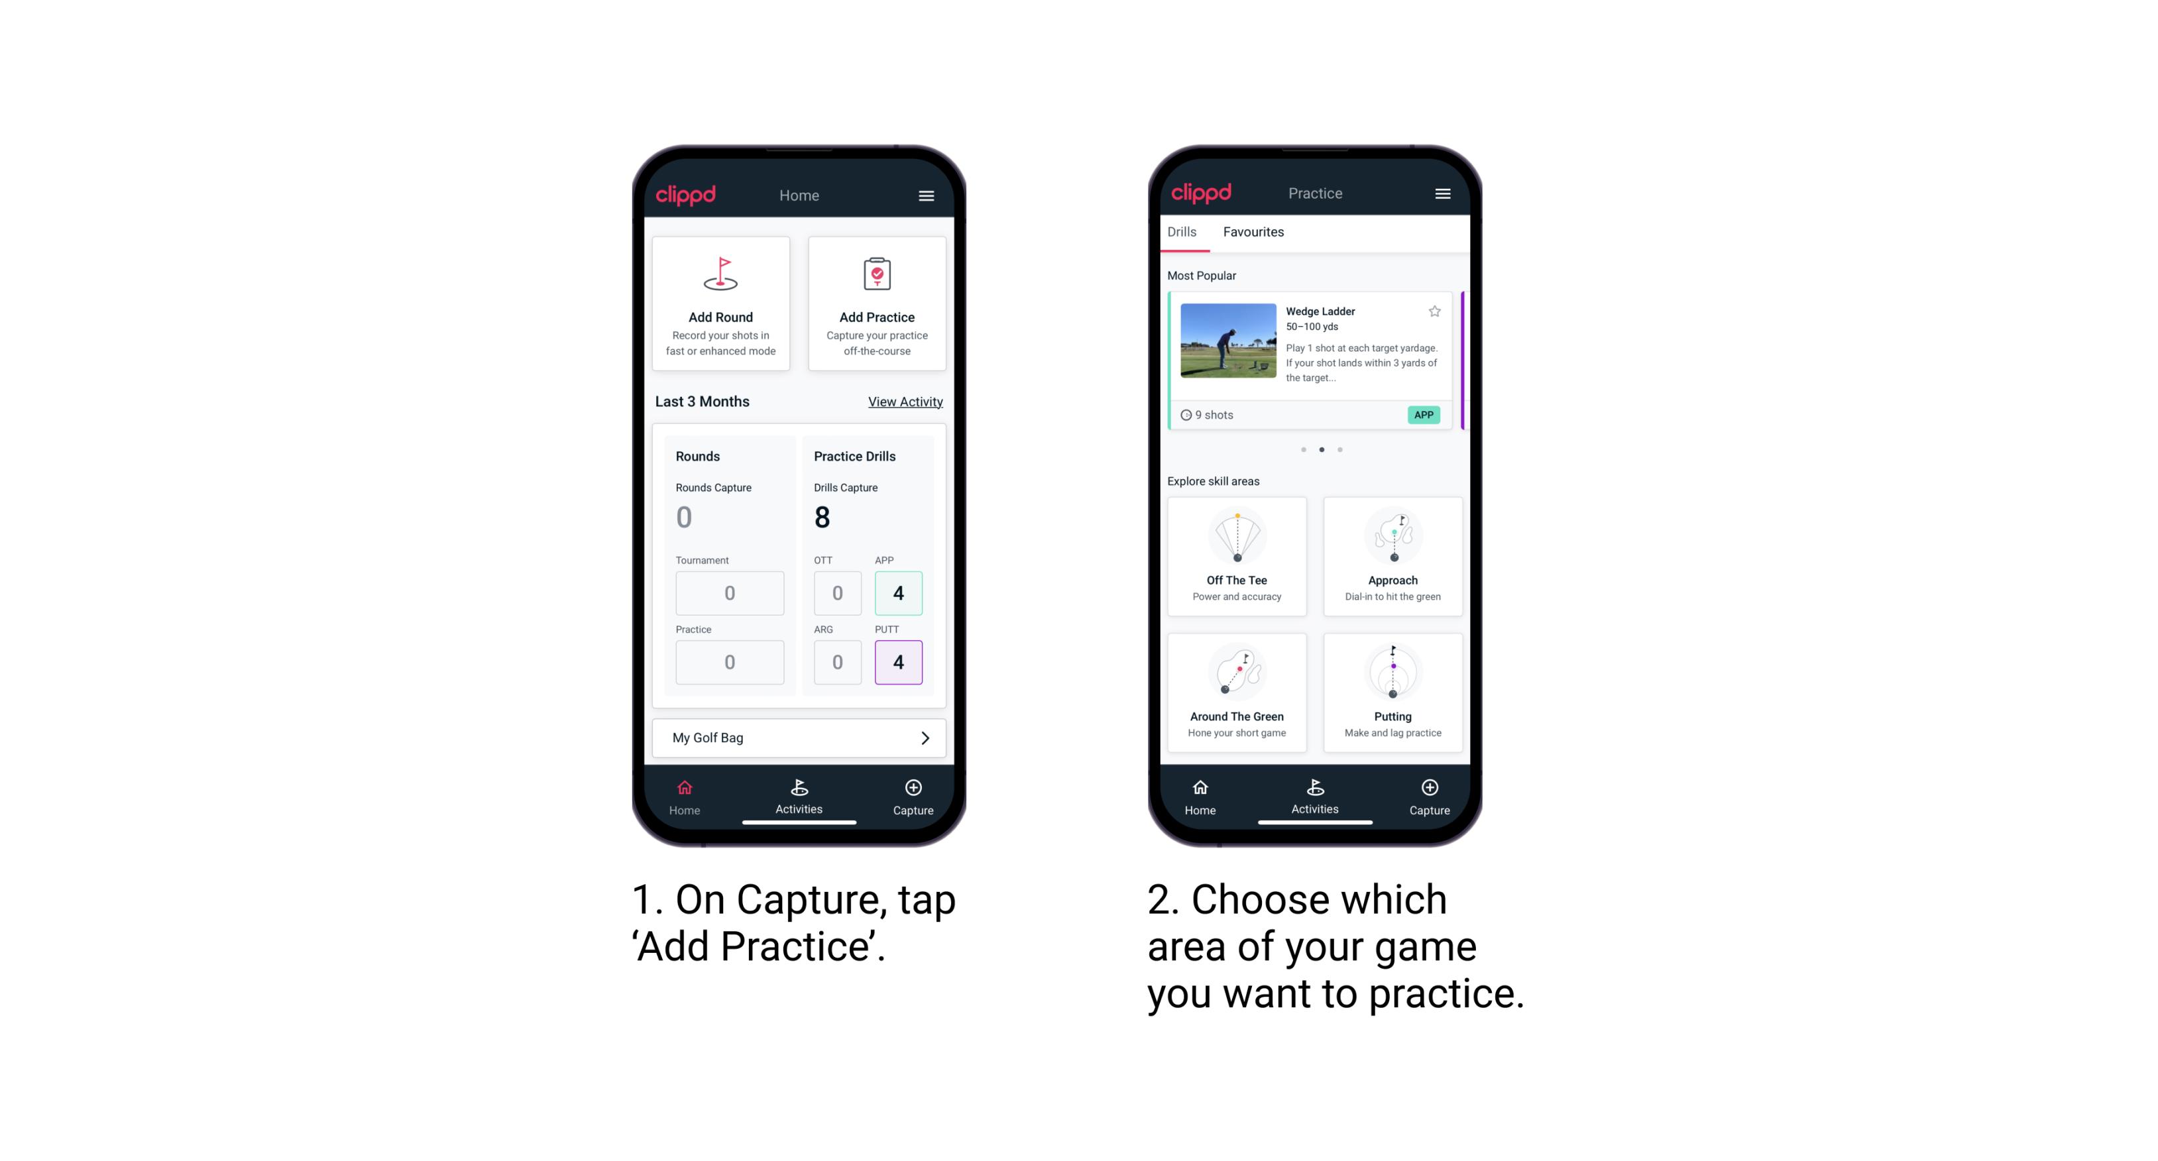The image size is (2158, 1161).
Task: Tap View Activity link
Action: (905, 400)
